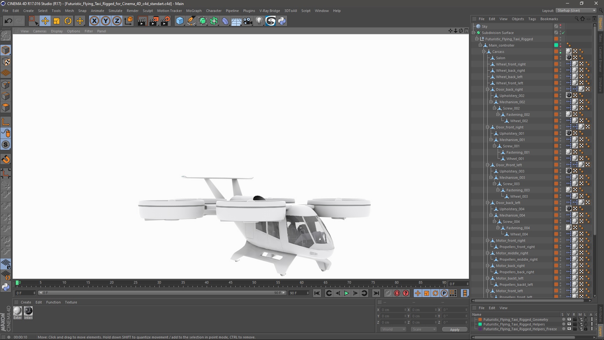Click the Helpers layer green color swatch
Image resolution: width=604 pixels, height=340 pixels.
(480, 324)
